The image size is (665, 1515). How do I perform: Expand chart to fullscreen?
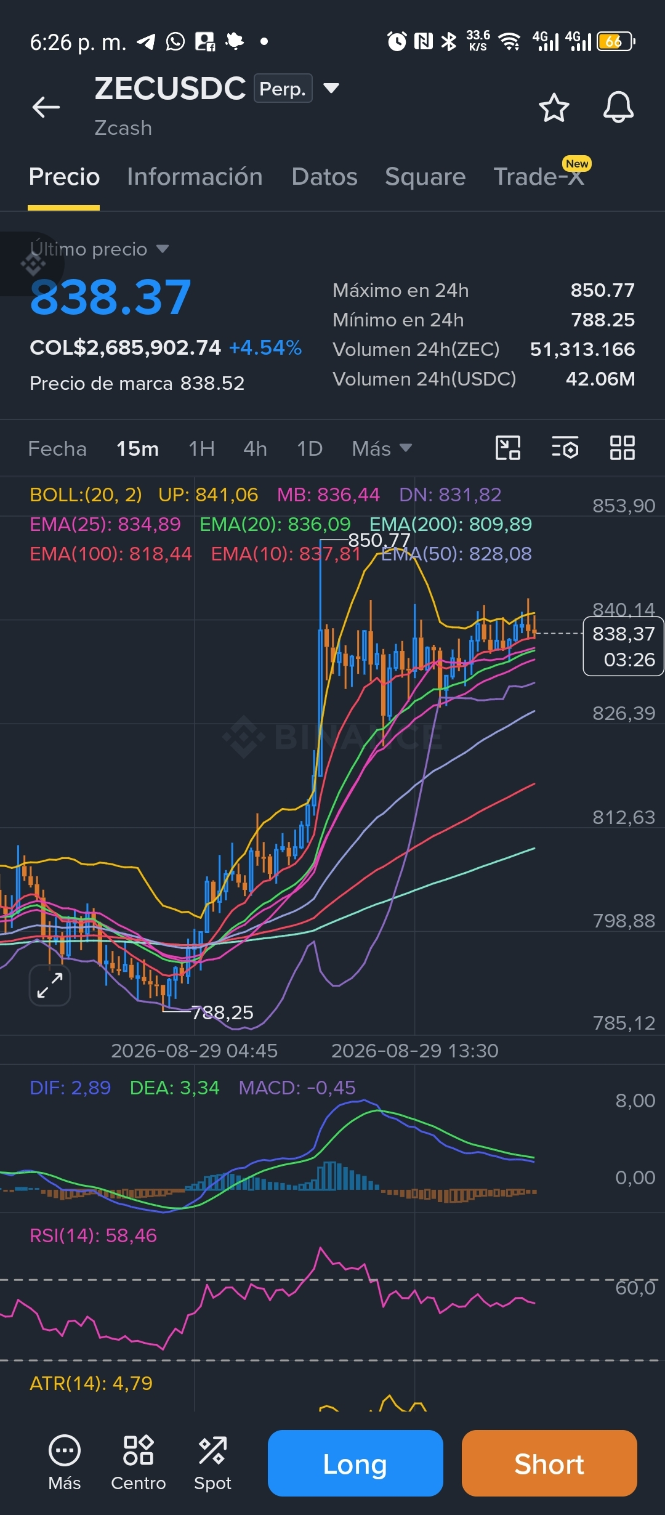click(50, 985)
